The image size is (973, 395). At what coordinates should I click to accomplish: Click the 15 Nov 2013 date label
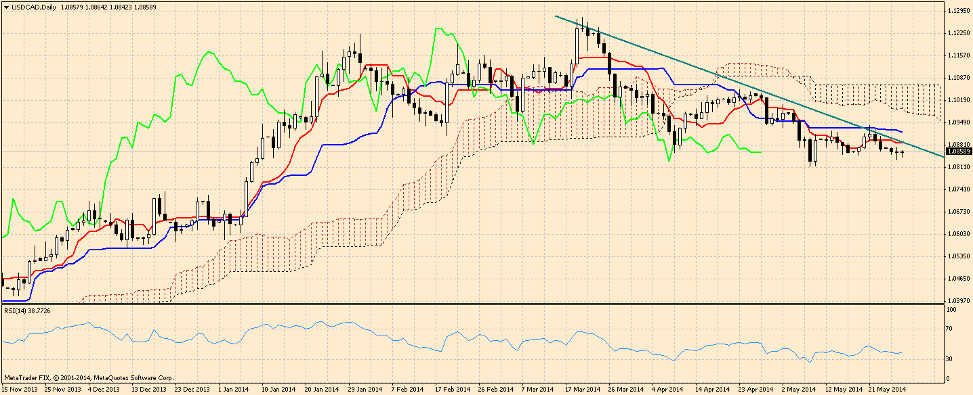tap(19, 390)
